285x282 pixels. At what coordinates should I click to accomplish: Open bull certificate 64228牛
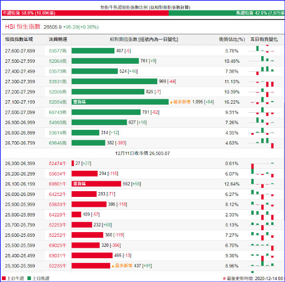[x=58, y=214]
